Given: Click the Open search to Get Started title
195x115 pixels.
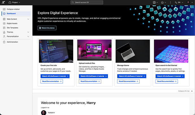Looking at the screenshot, I should tap(166, 65).
